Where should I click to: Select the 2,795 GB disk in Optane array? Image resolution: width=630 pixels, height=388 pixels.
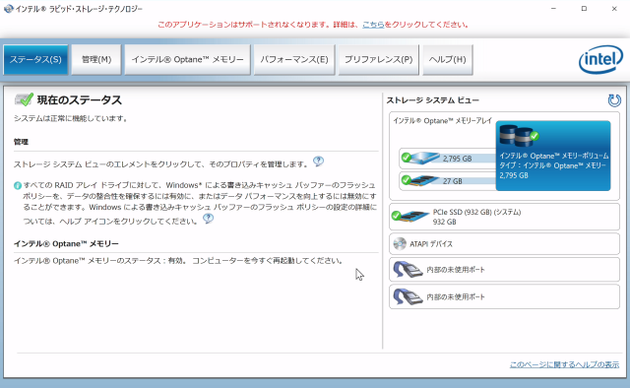[448, 158]
